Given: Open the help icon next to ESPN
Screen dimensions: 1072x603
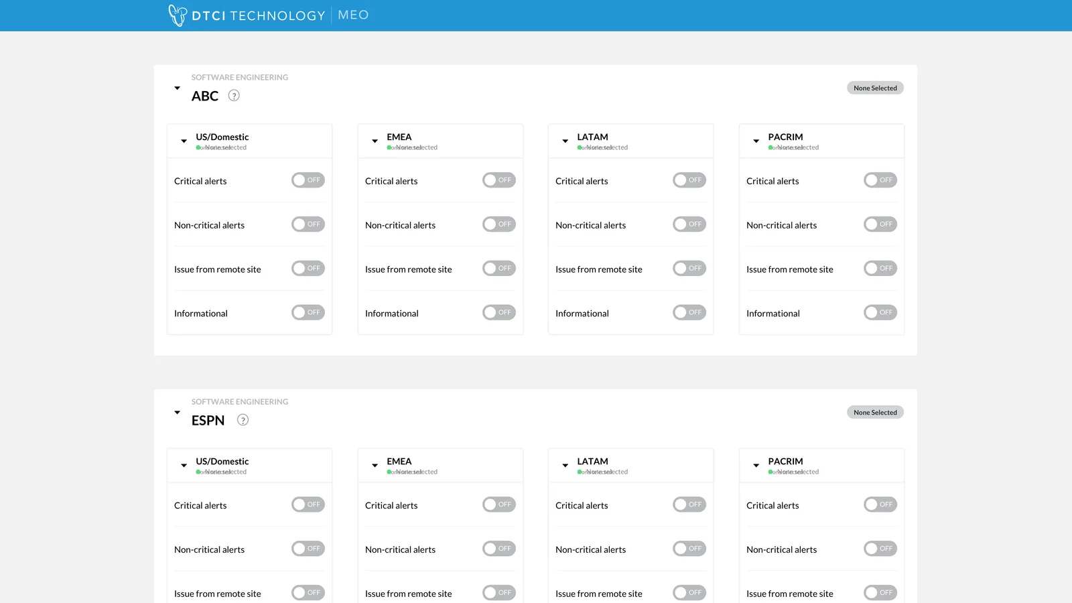Looking at the screenshot, I should coord(243,420).
